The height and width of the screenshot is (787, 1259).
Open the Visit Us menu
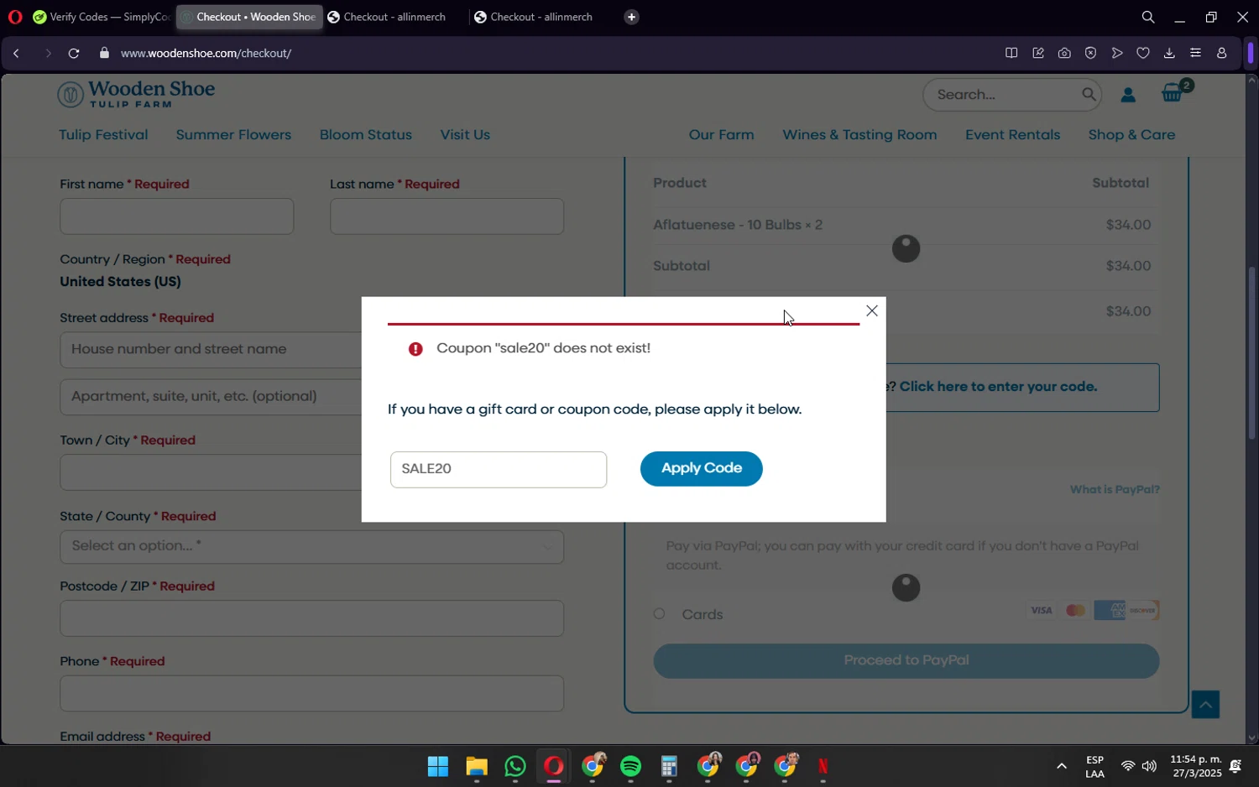465,134
